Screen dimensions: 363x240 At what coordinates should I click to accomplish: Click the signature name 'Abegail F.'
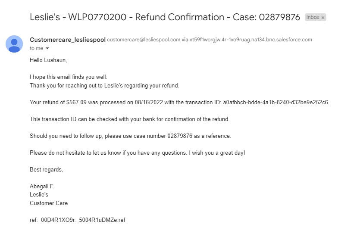(x=42, y=186)
